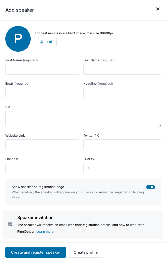Click the speaker avatar placeholder circle
Screen dimensions: 167x261
tap(18, 39)
